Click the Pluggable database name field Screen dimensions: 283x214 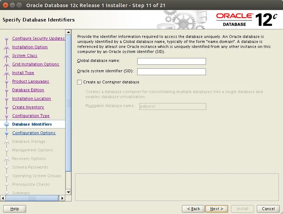(173, 106)
